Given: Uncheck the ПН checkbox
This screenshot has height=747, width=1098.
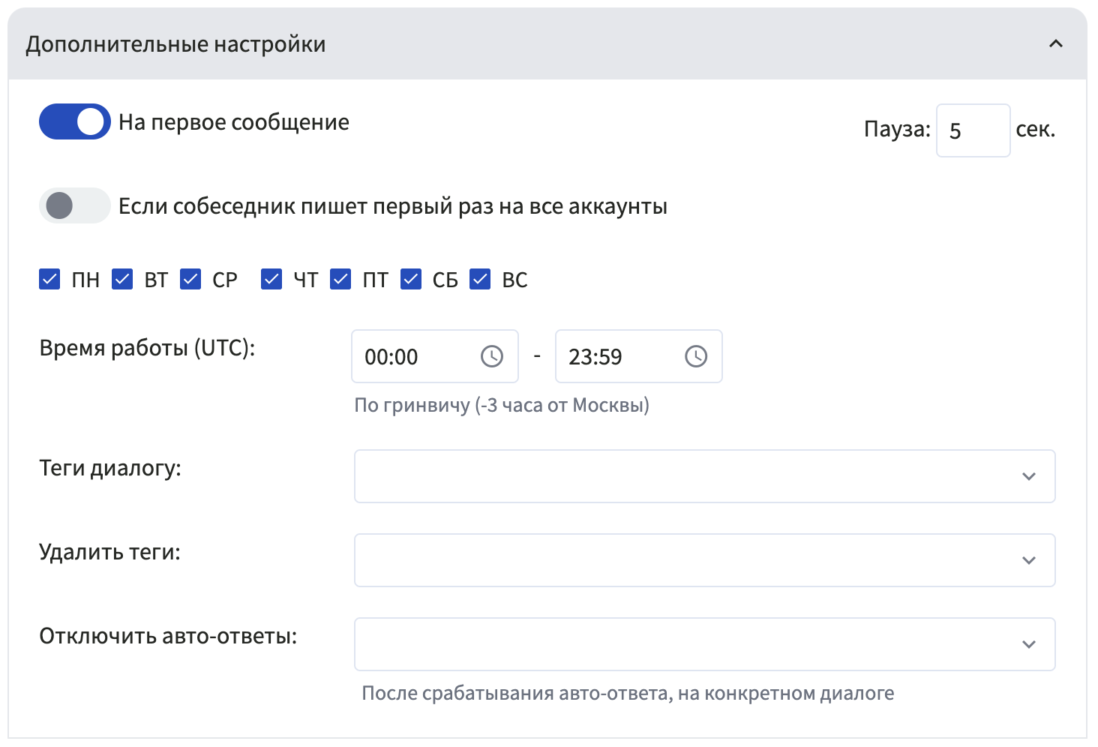Looking at the screenshot, I should pos(49,280).
